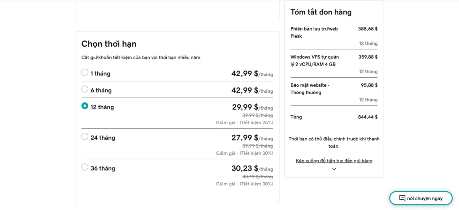459x210 pixels.
Task: Click the selected 12 tháng radio button
Action: tap(85, 106)
